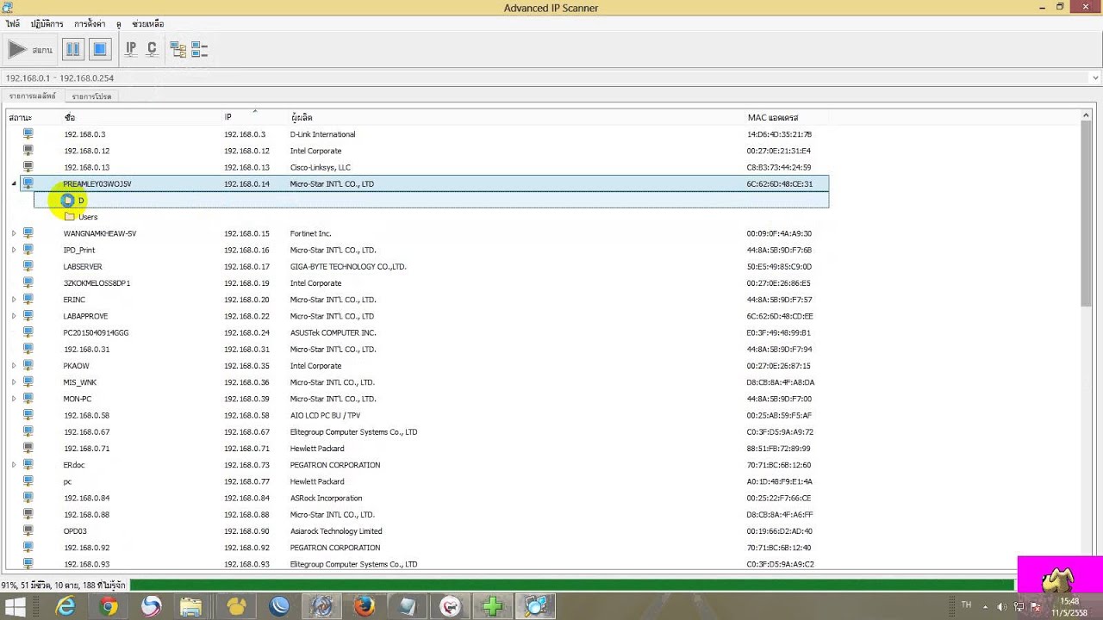Viewport: 1103px width, 620px height.
Task: Open Internet Explorer from the taskbar
Action: point(65,607)
